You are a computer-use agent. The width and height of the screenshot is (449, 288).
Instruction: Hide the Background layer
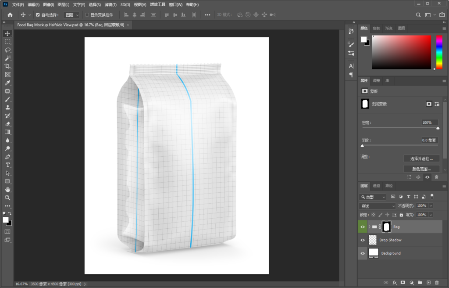tap(363, 253)
